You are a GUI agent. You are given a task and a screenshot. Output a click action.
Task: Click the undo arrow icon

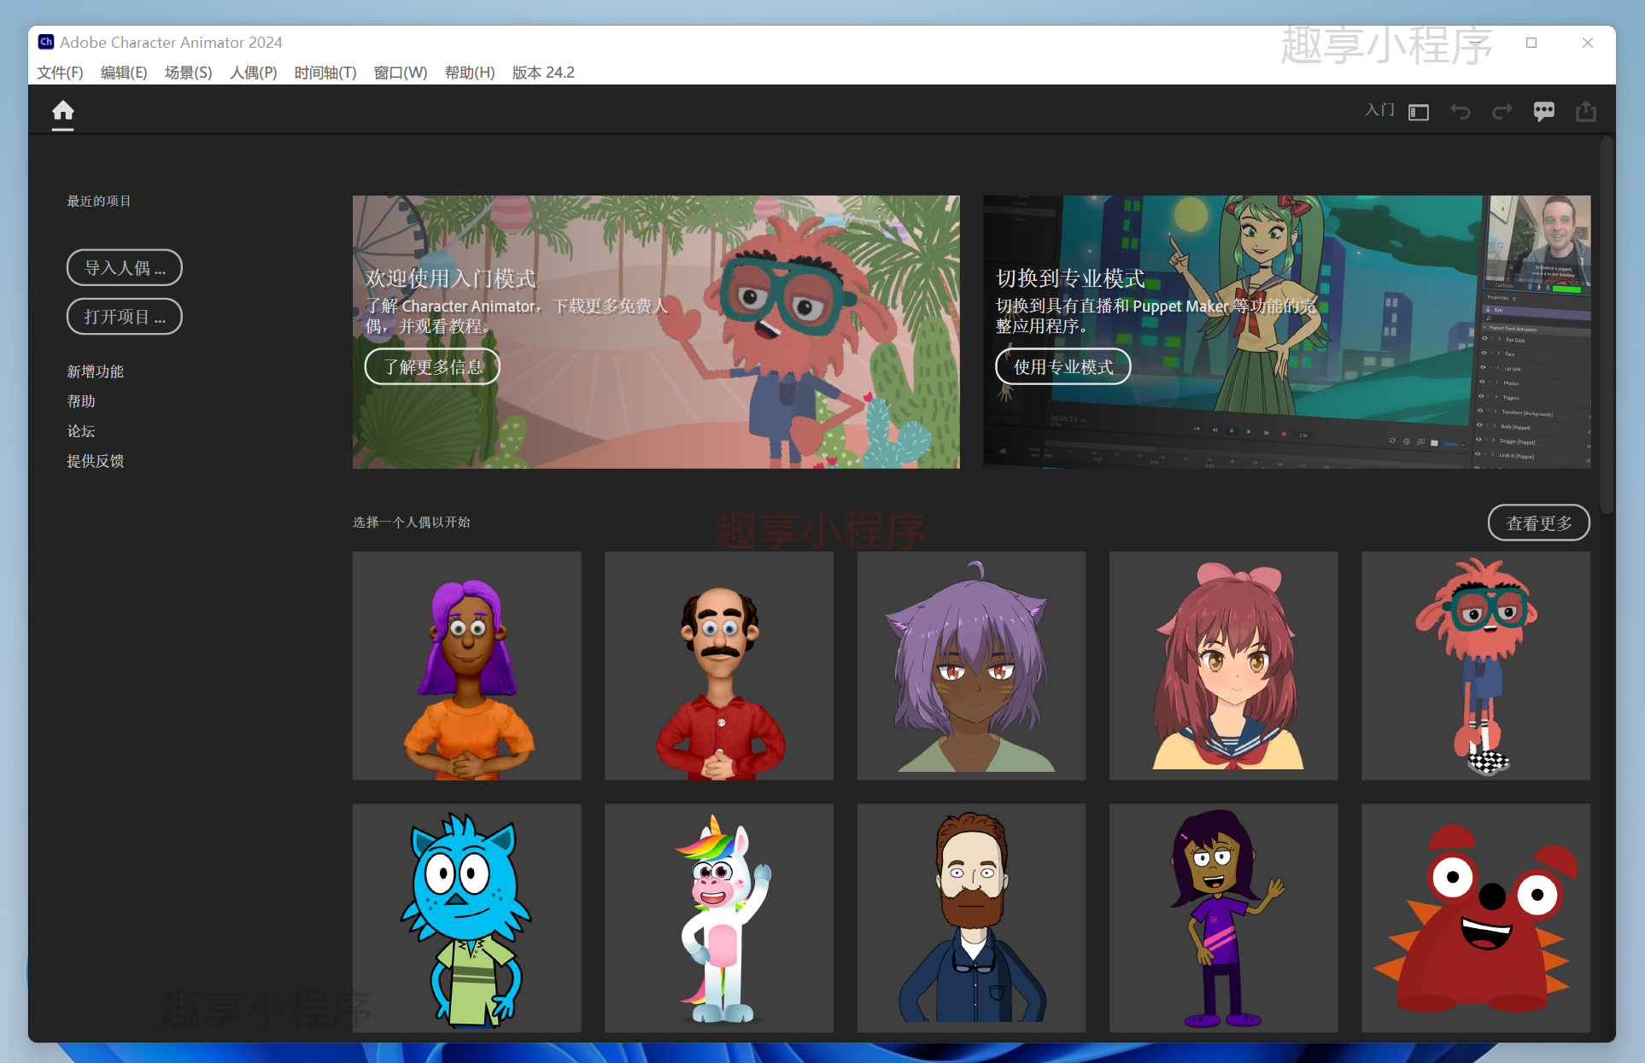[1461, 112]
